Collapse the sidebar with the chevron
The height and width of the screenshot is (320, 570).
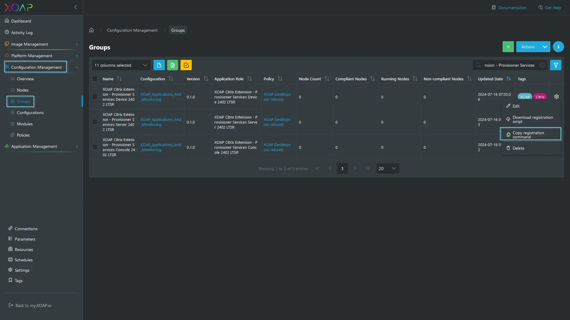[75, 7]
